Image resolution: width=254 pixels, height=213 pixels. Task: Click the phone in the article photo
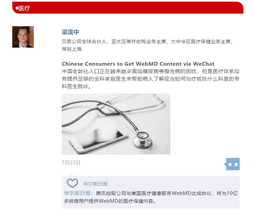coord(98,139)
